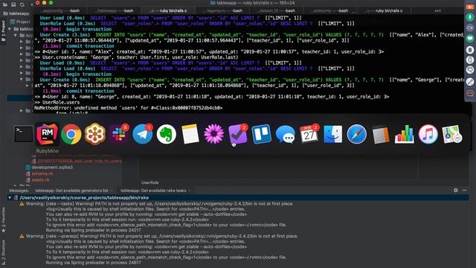476x268 pixels.
Task: Open the orange flower app in Dock
Action: pyautogui.click(x=95, y=134)
